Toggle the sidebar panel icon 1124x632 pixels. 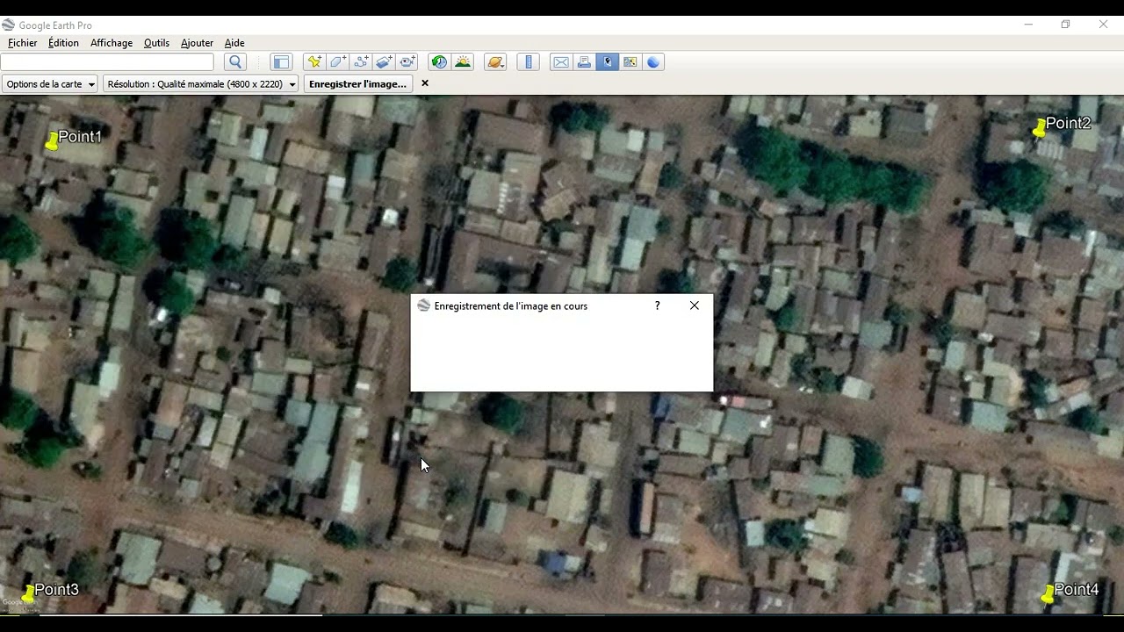(281, 61)
